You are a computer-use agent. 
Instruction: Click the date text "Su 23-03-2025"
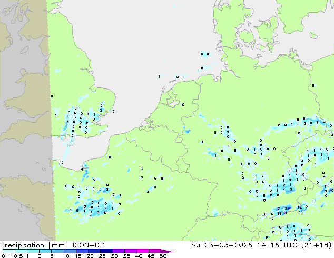tap(222, 245)
